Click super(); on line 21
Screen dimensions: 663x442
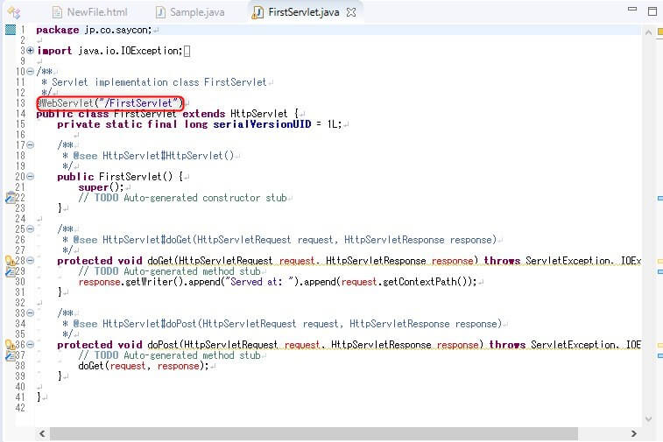coord(101,187)
